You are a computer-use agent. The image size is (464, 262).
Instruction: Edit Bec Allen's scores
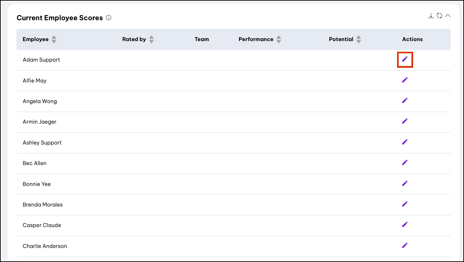[x=405, y=163]
